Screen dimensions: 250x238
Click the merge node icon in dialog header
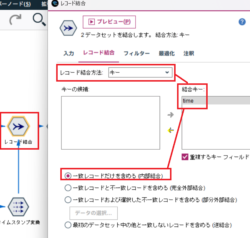point(69,28)
